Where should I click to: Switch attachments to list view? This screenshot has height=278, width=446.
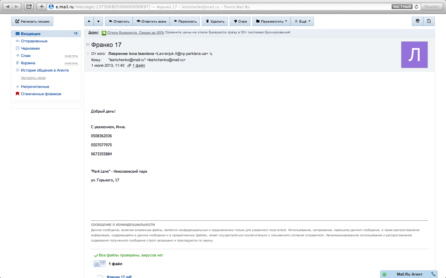coord(103,264)
